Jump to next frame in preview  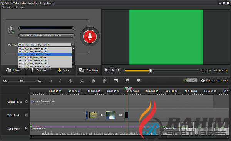click(x=119, y=70)
